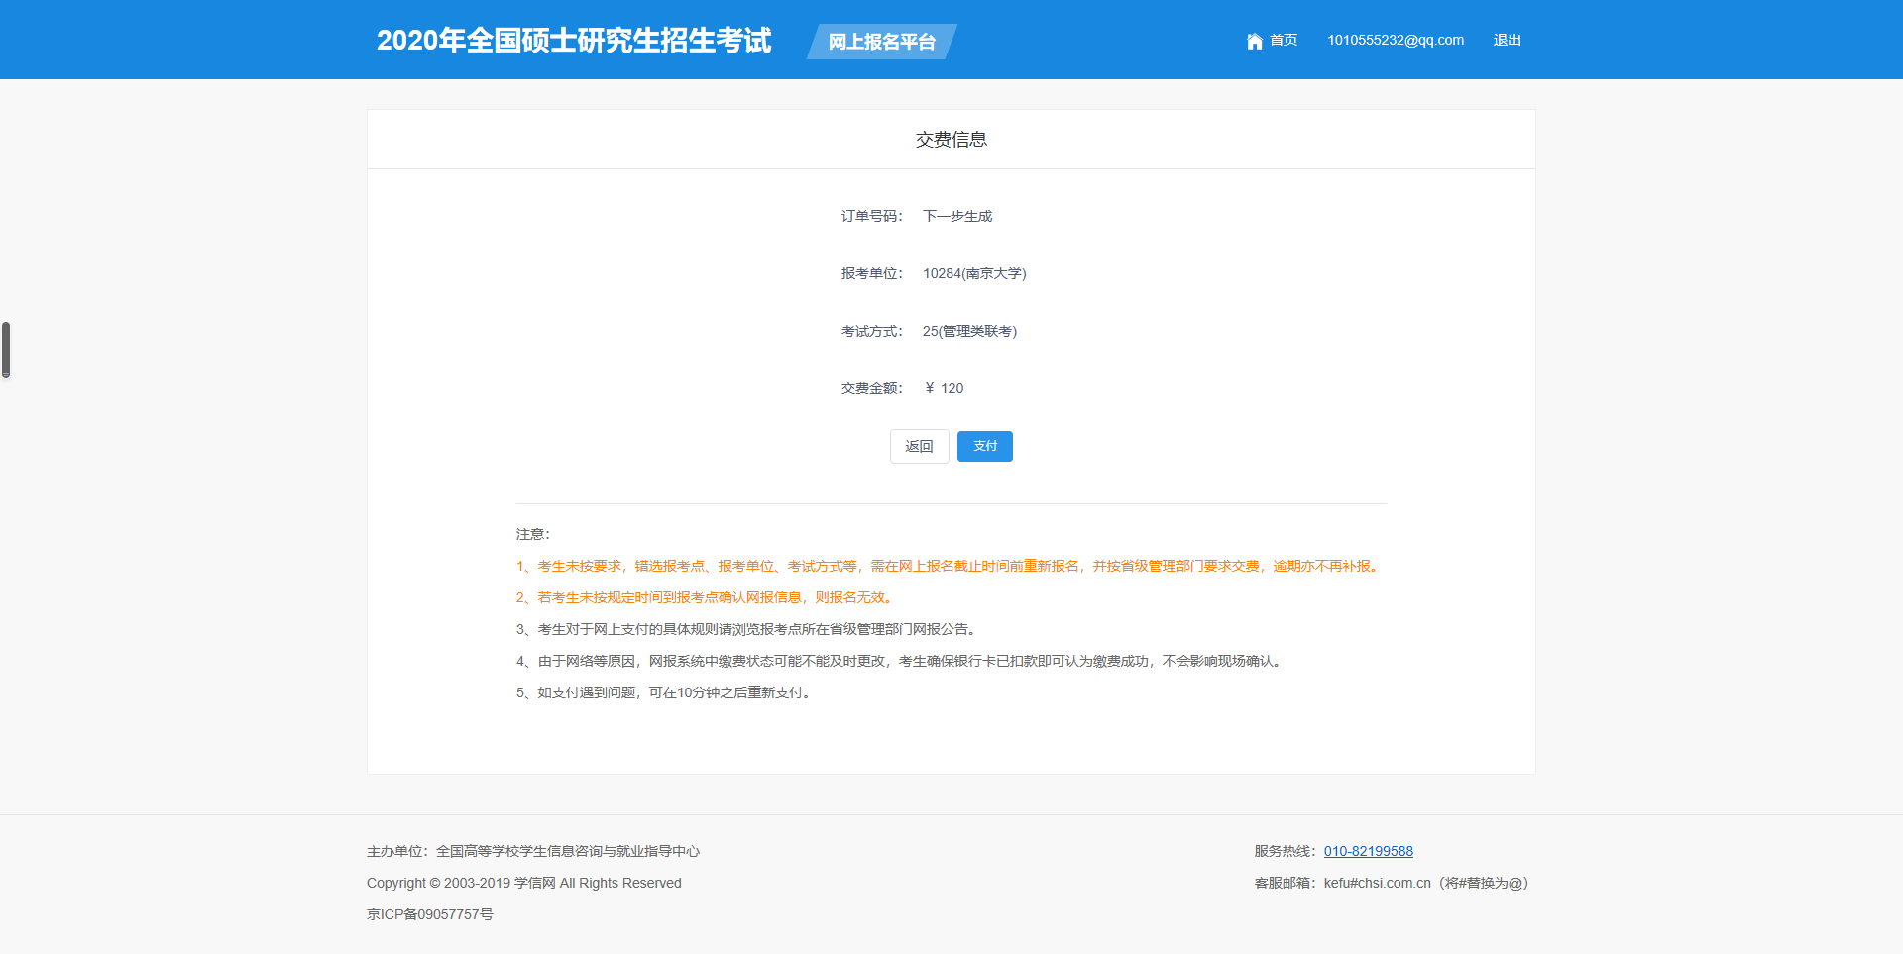Call hotline link 010-82199588
The width and height of the screenshot is (1903, 954).
coord(1368,851)
